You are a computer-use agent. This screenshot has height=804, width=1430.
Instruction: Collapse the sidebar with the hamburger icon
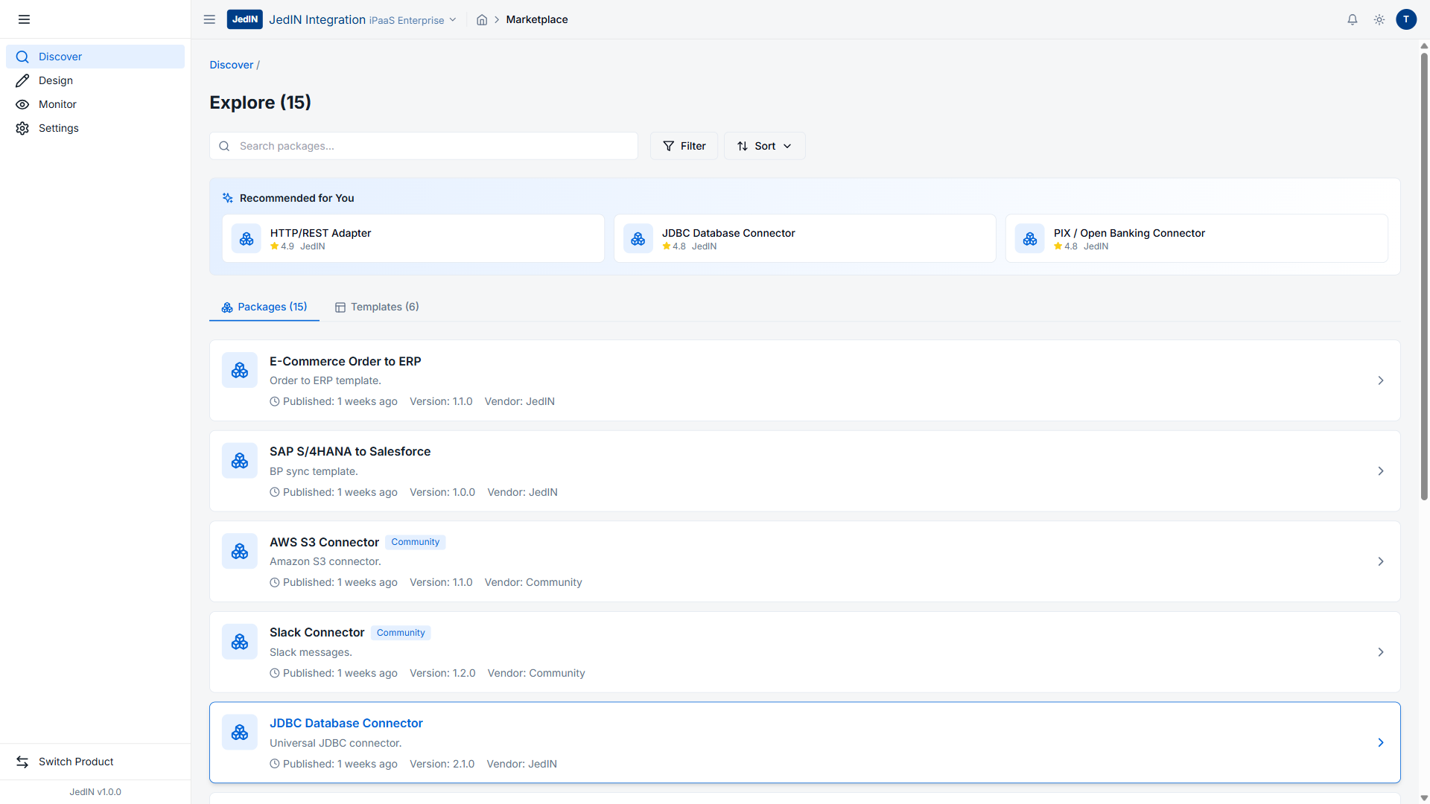point(24,19)
